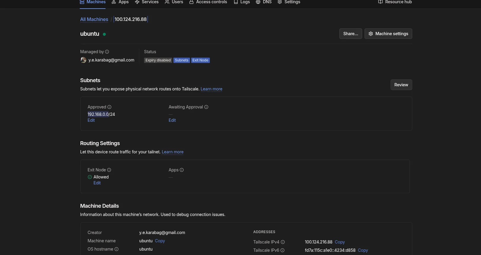
Task: Click the Apps info icon in Routing Settings
Action: click(x=182, y=170)
